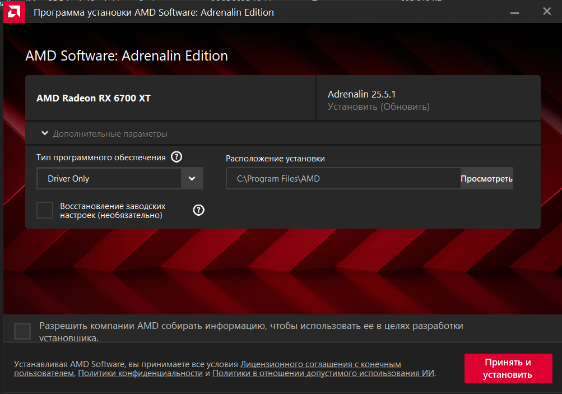562x394 pixels.
Task: Enable Восстановление заводских настроек checkbox
Action: [45, 210]
